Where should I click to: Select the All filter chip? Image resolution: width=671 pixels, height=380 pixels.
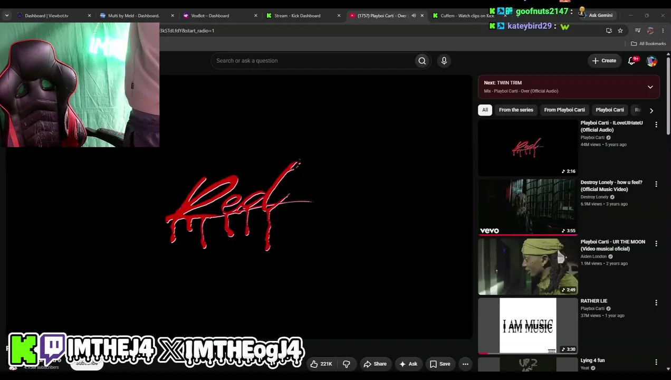click(x=485, y=110)
